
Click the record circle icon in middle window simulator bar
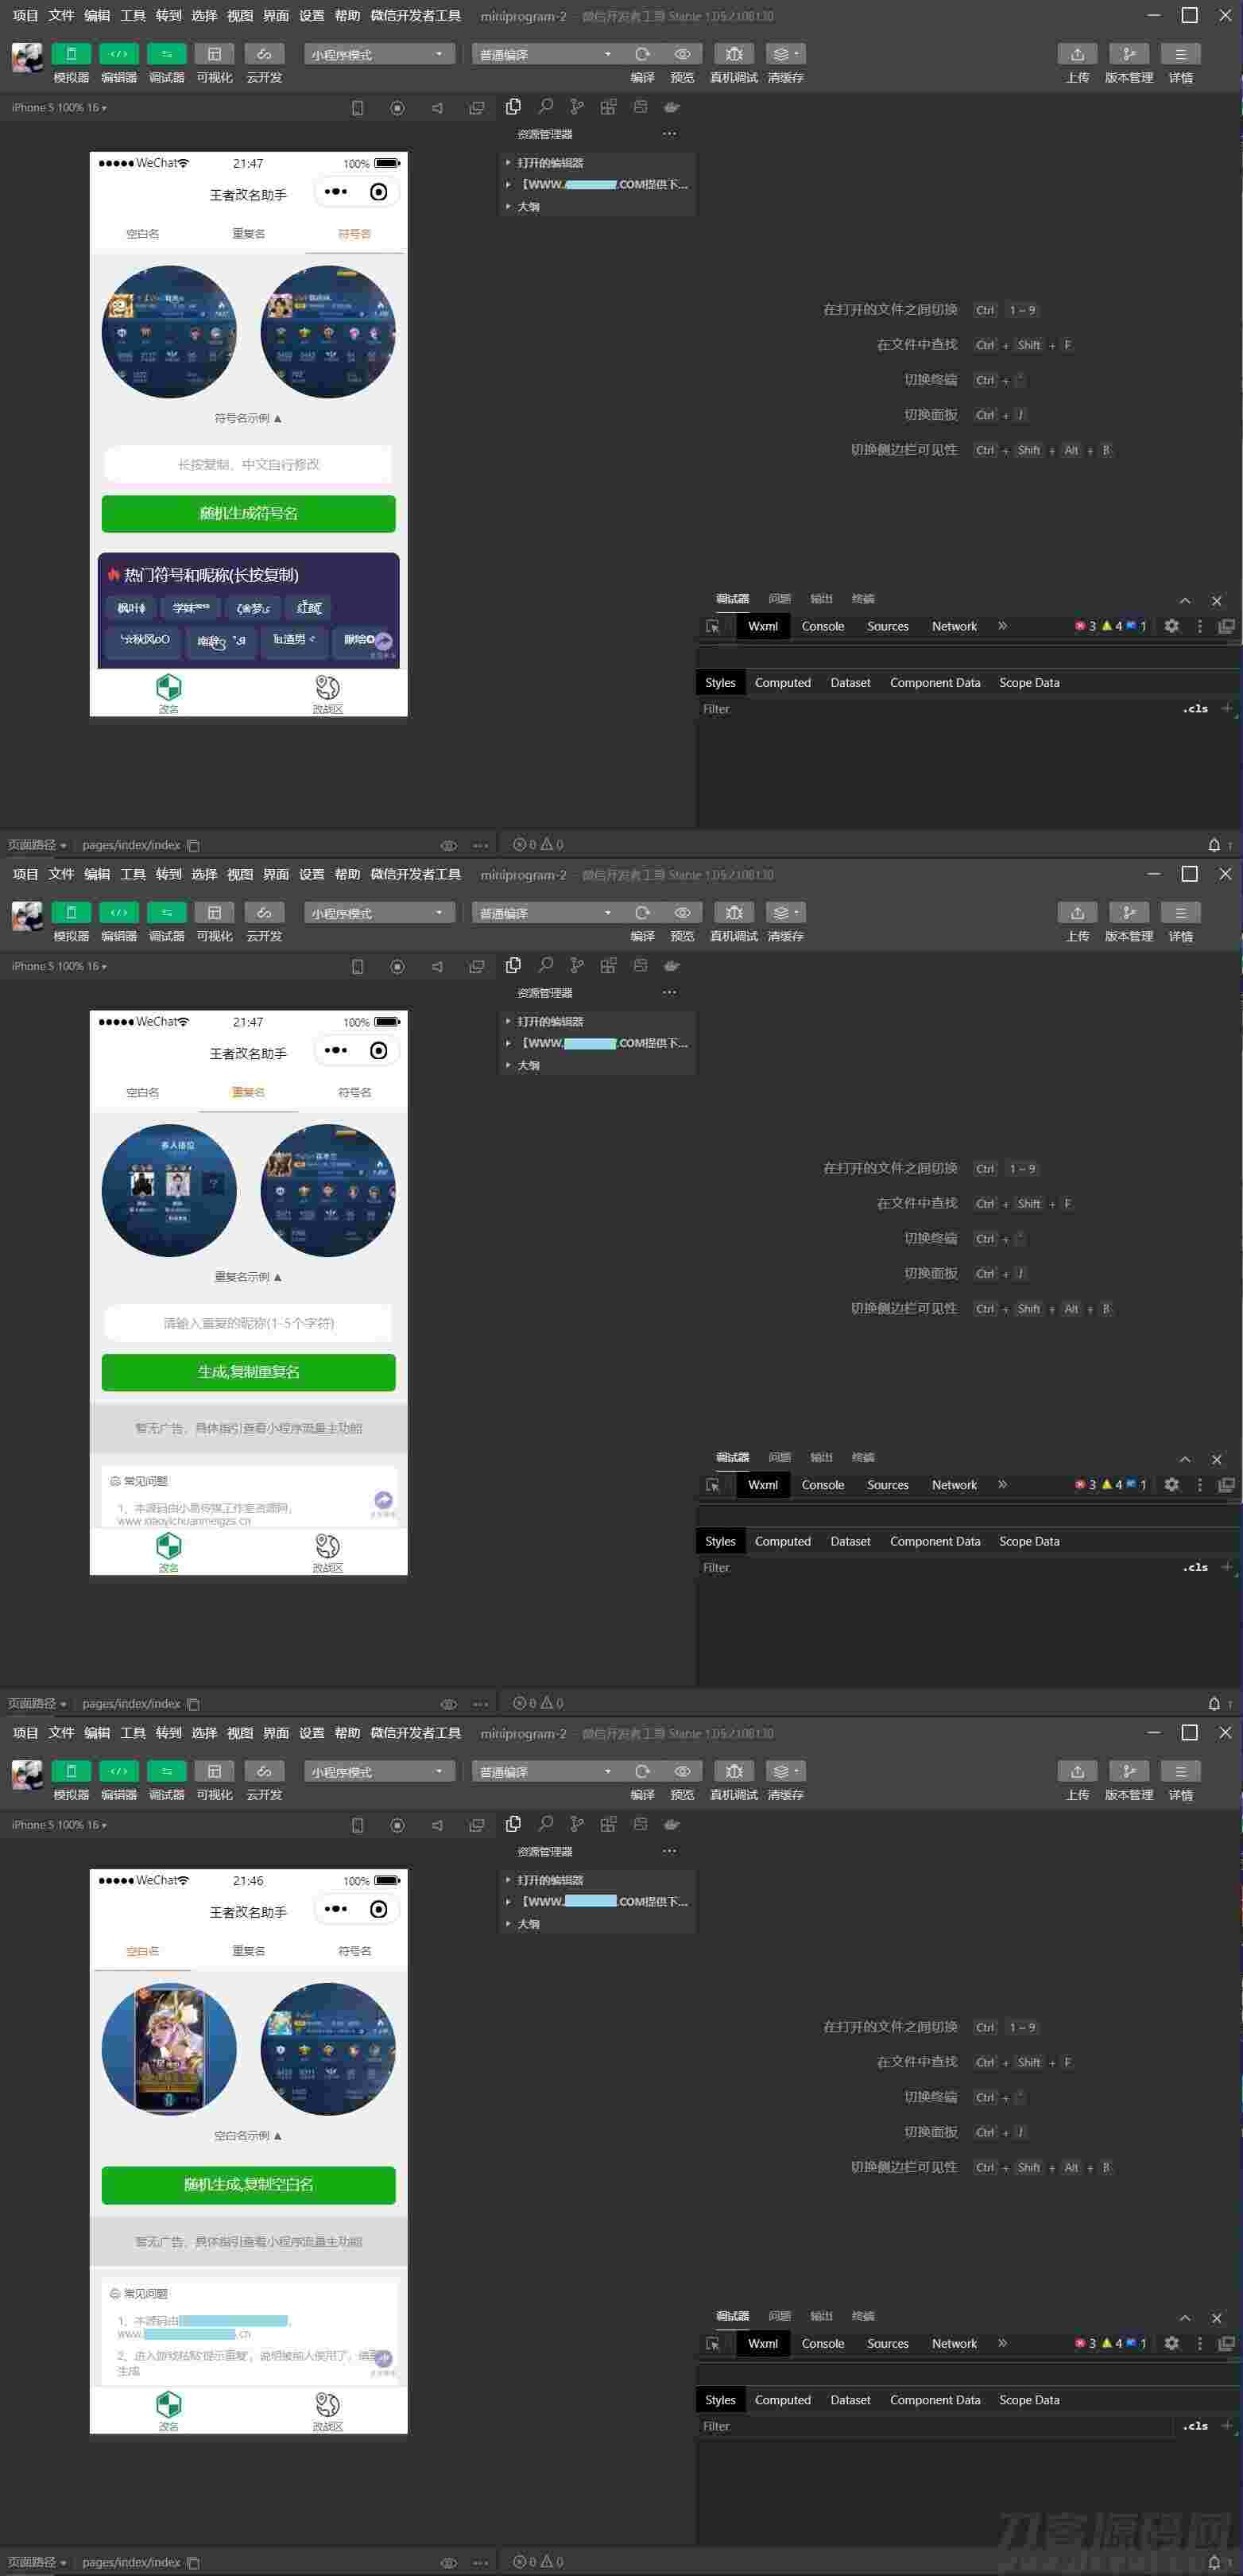[397, 967]
